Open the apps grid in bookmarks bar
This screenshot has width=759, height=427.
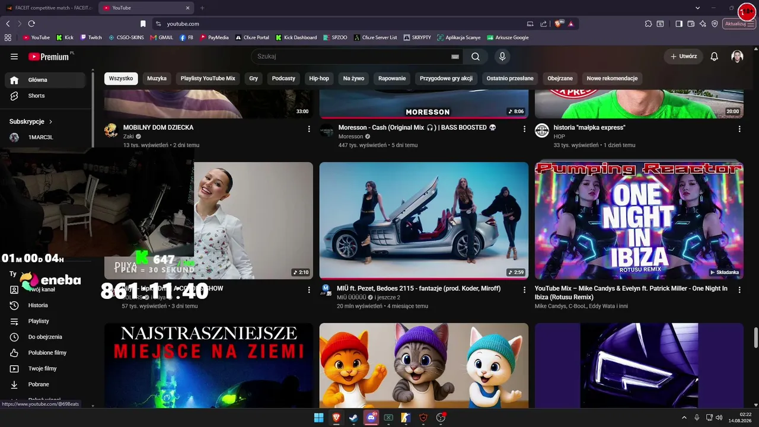(x=8, y=37)
